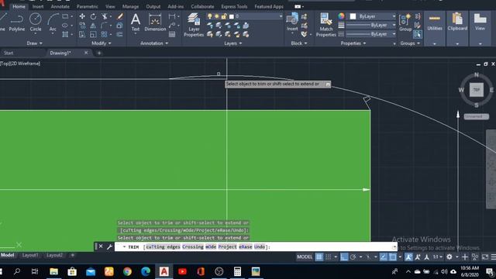496x279 pixels.
Task: Click the command line customize wrench icon
Action: point(109,246)
